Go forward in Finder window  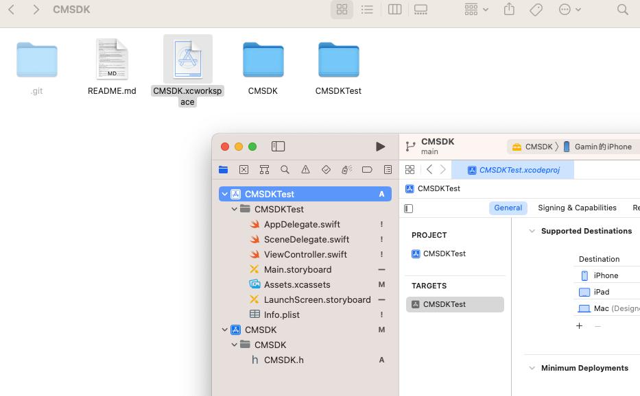tap(36, 10)
